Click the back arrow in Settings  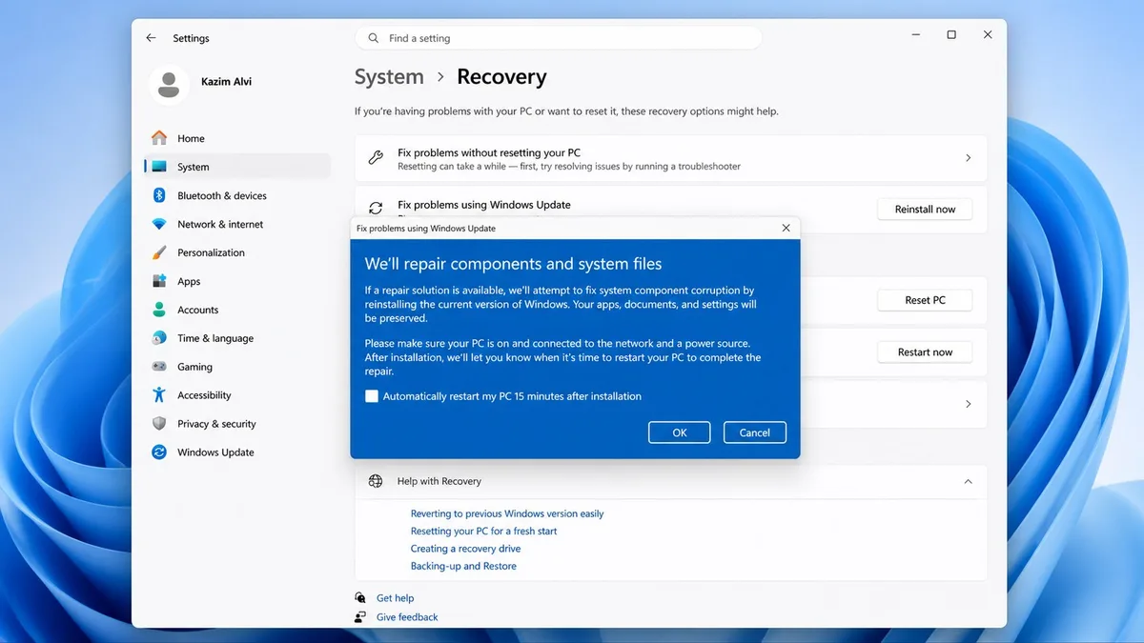click(151, 38)
